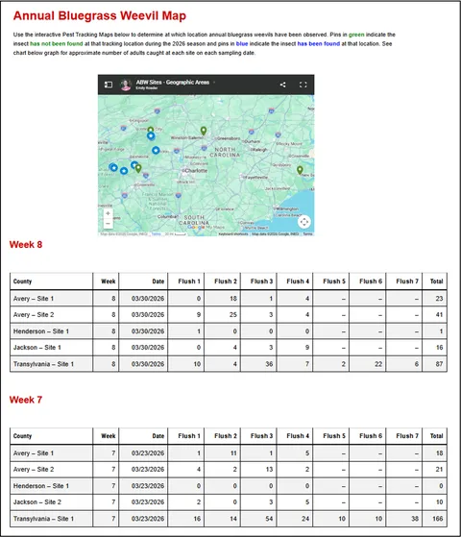This screenshot has width=461, height=537.
Task: Click the Week 7 Avery Site 2 total 21
Action: tap(440, 469)
